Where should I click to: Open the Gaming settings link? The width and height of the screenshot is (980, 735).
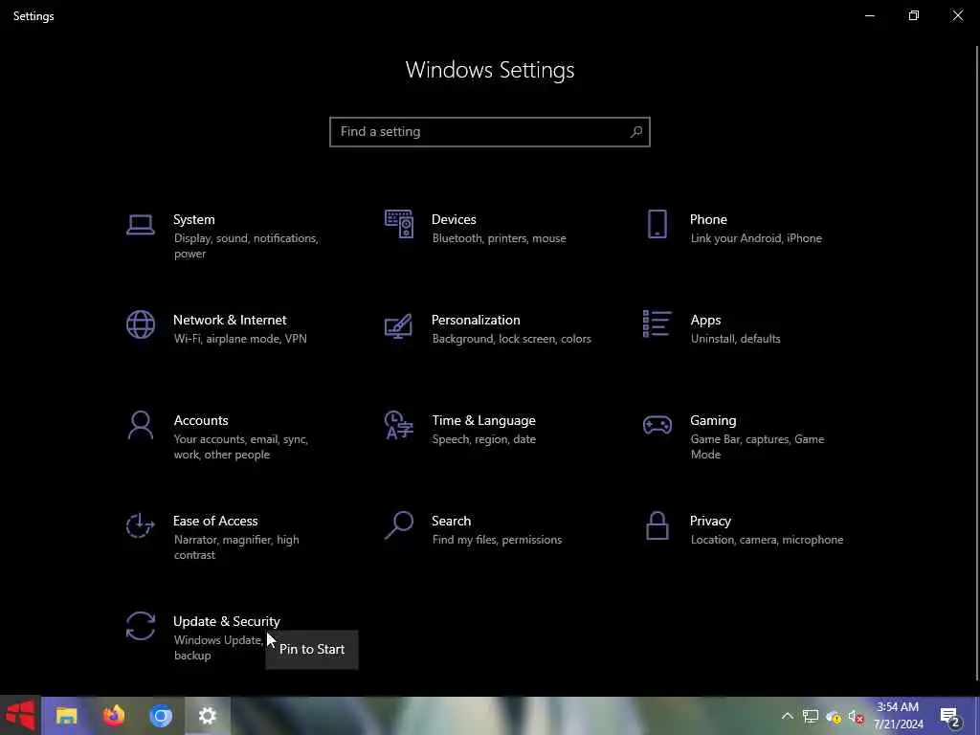(713, 421)
